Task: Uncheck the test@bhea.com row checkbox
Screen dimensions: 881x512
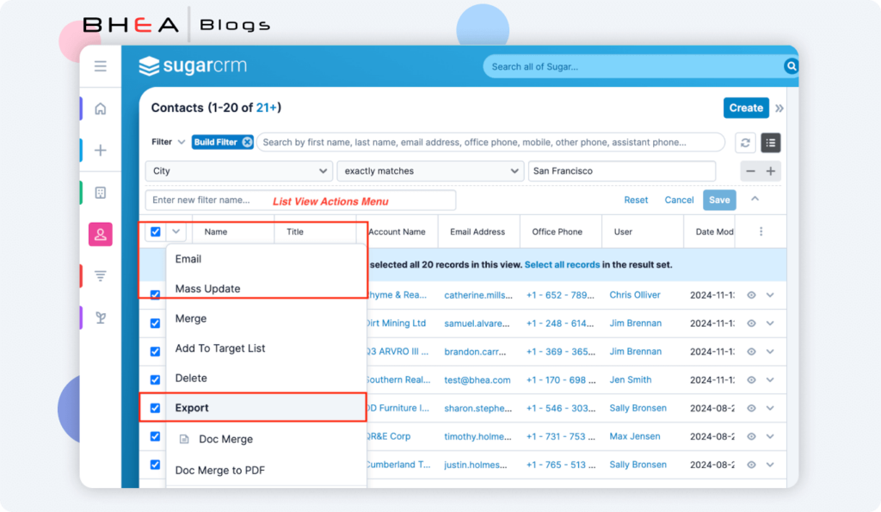Action: (x=156, y=380)
